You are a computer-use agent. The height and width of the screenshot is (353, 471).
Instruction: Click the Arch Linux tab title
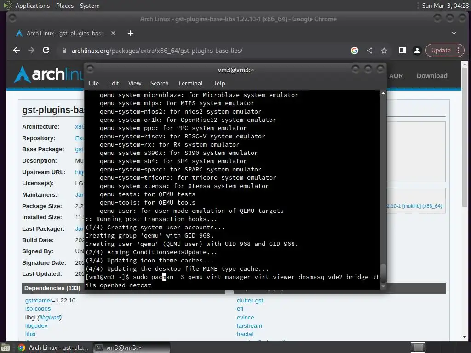(x=65, y=33)
